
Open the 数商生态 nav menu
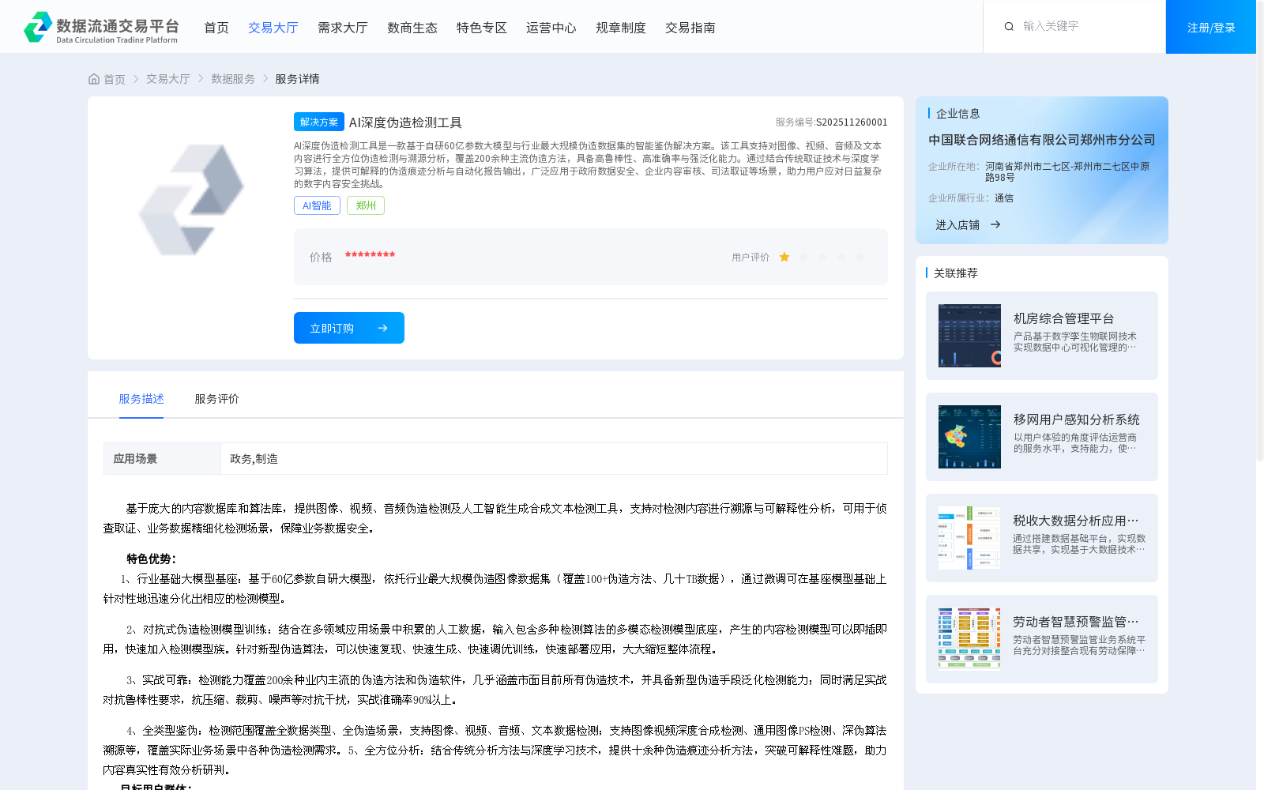coord(412,28)
